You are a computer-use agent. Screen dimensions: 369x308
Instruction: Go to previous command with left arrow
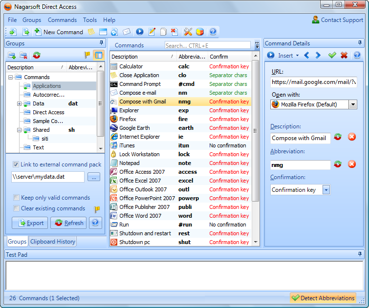click(306, 56)
